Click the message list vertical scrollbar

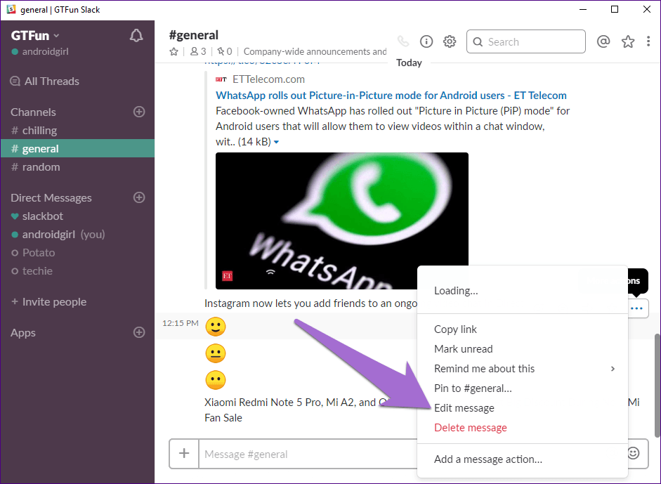click(x=657, y=386)
